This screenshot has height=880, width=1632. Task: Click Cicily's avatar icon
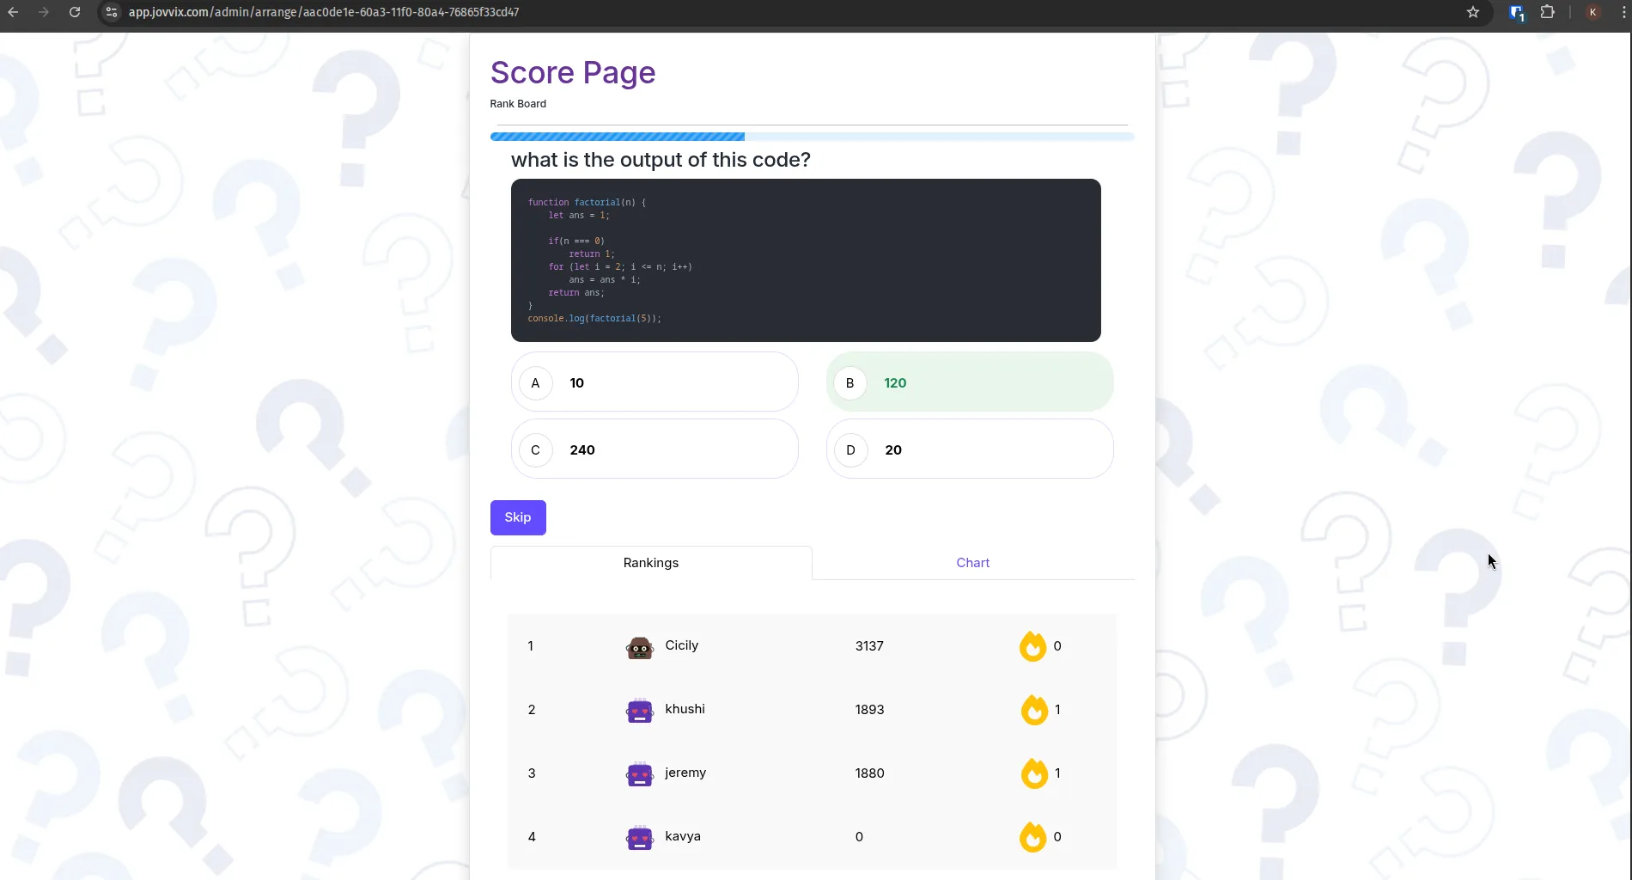pyautogui.click(x=639, y=647)
